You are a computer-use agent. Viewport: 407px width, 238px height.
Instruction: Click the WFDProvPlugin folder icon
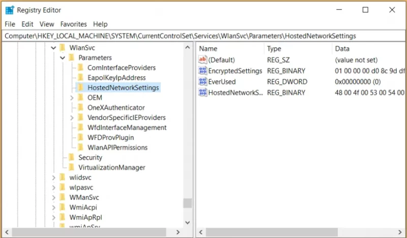click(x=80, y=137)
